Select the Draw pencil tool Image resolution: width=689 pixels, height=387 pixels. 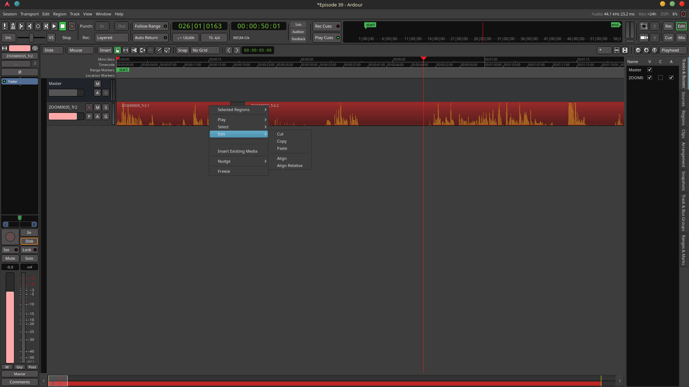coord(159,50)
